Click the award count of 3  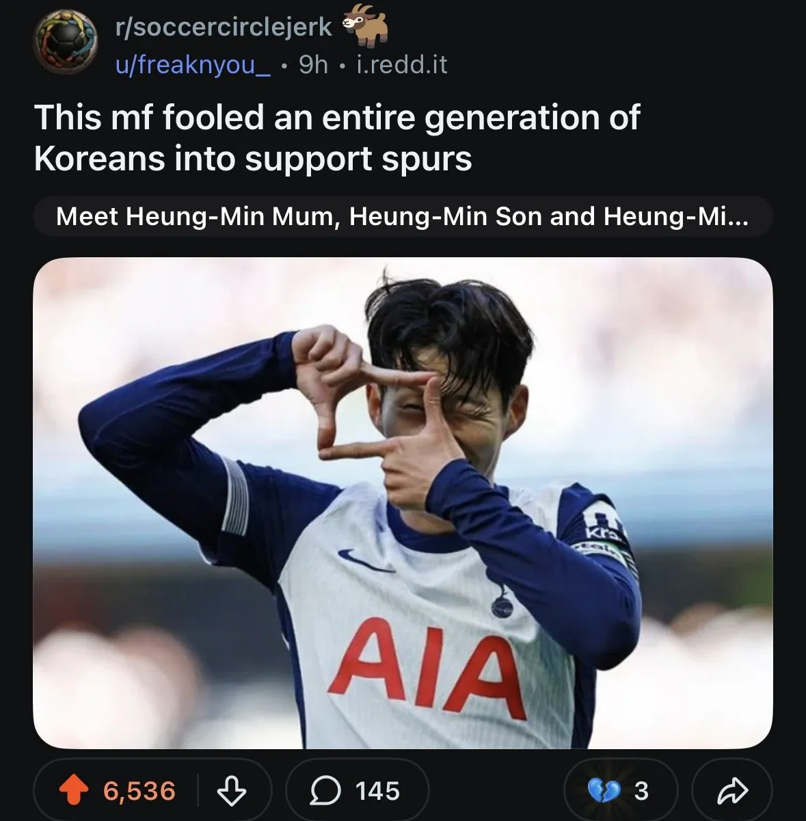(x=641, y=791)
